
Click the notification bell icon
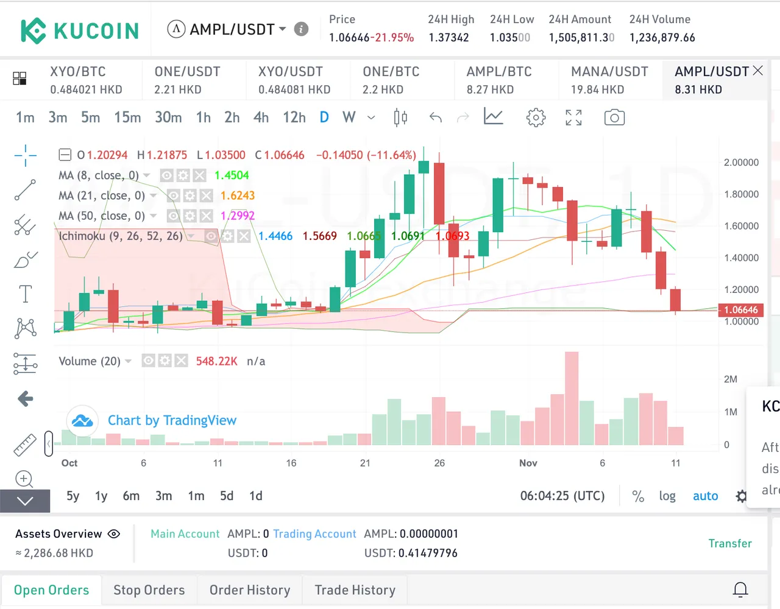740,590
